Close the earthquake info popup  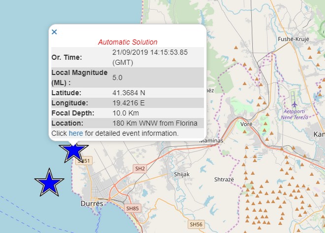point(54,32)
